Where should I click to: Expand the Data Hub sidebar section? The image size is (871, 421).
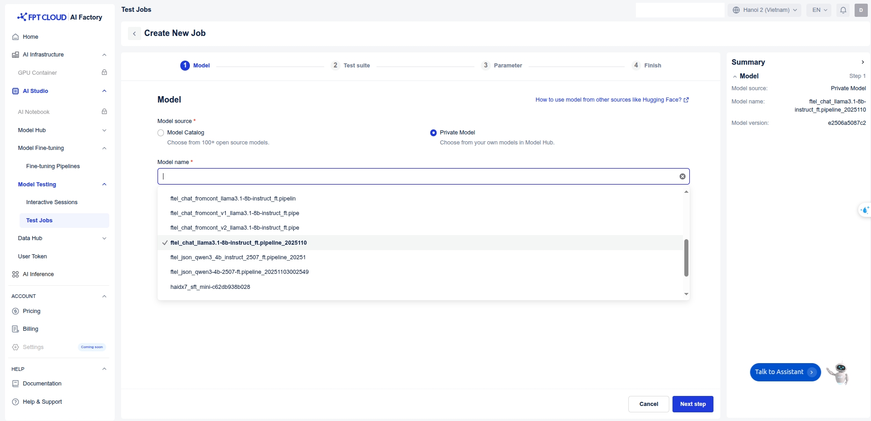[104, 238]
